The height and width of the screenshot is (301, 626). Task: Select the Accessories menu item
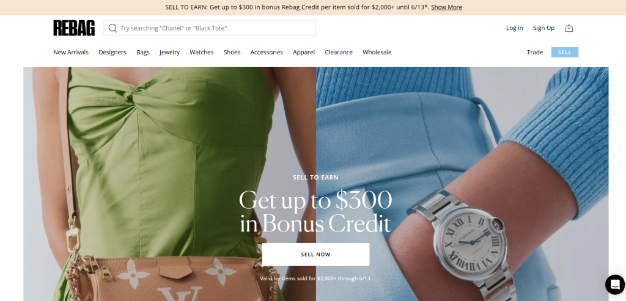coord(267,53)
